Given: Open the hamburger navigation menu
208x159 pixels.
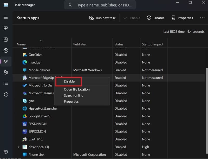Looking at the screenshot, I should pos(6,17).
